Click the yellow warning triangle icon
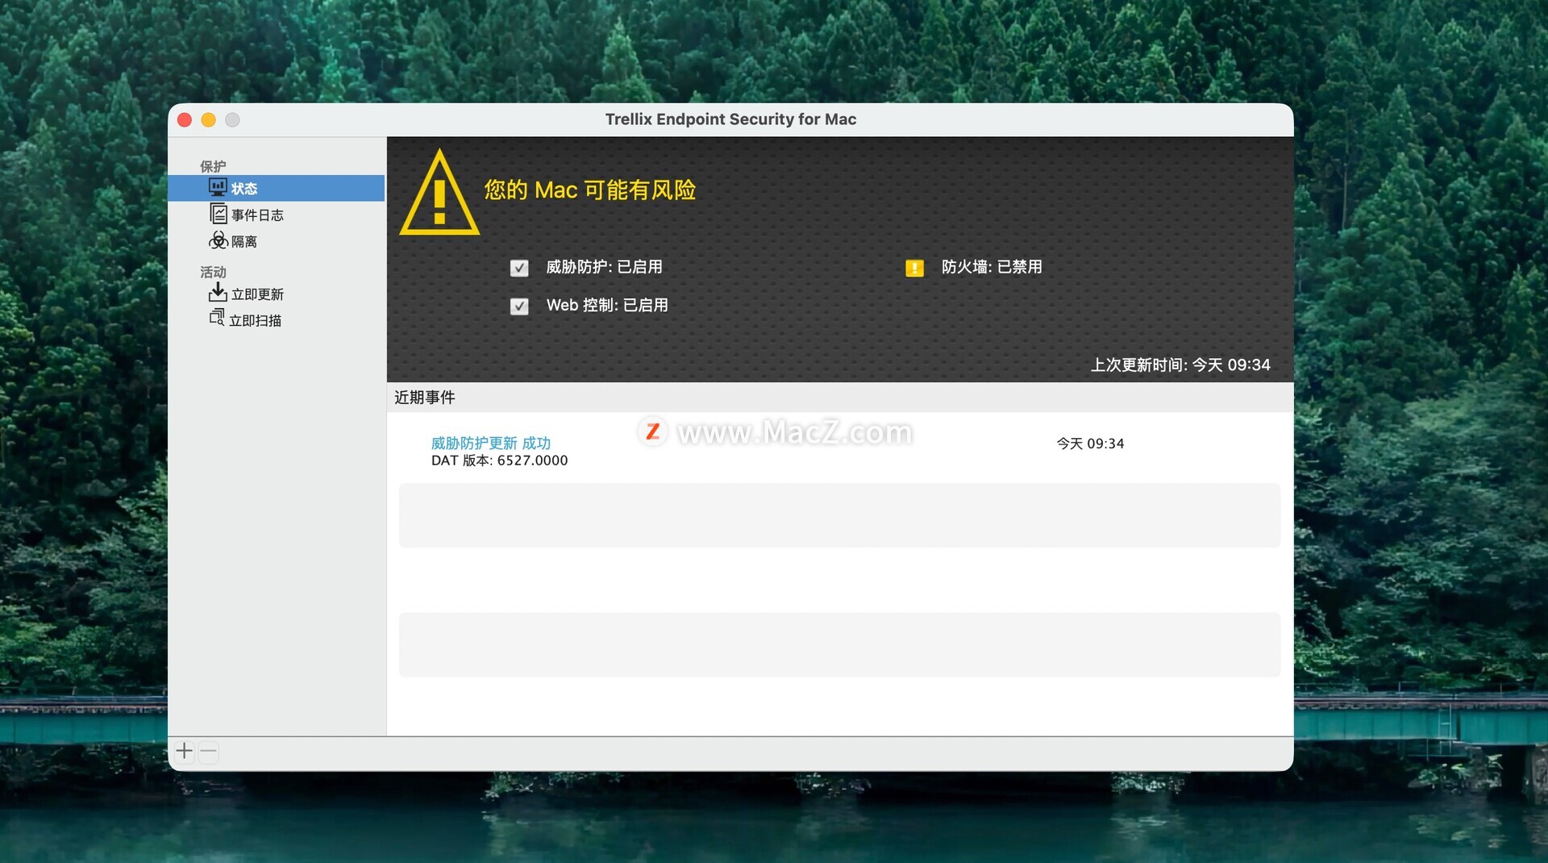This screenshot has height=863, width=1548. [x=439, y=193]
